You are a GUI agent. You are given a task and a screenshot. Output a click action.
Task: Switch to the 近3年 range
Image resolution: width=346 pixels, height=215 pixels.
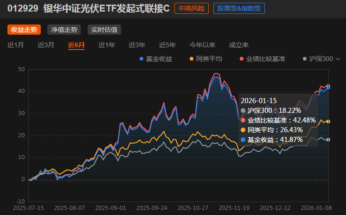tap(137, 45)
